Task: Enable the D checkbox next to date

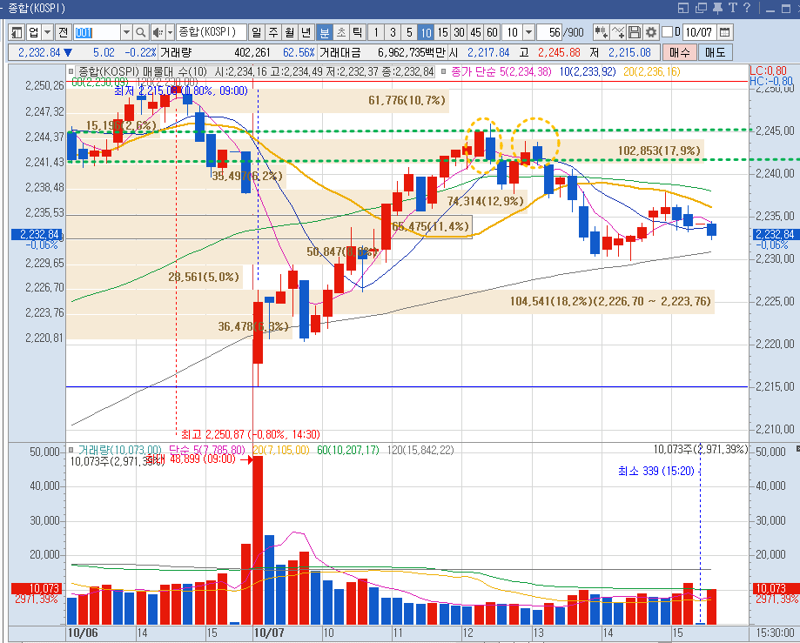Action: 667,32
